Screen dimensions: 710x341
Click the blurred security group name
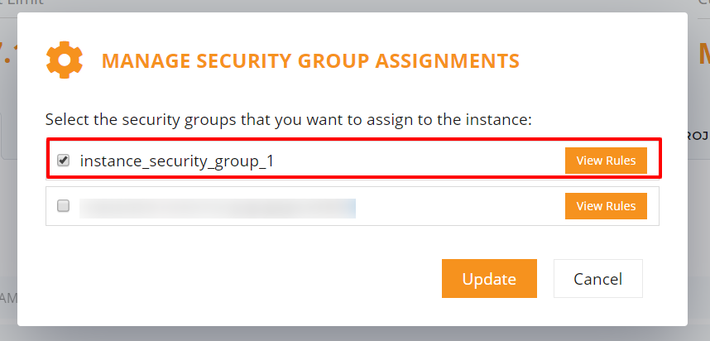pos(218,208)
